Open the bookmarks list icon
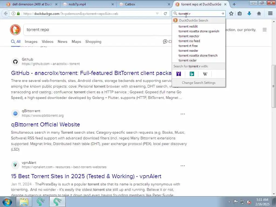 tap(240, 13)
